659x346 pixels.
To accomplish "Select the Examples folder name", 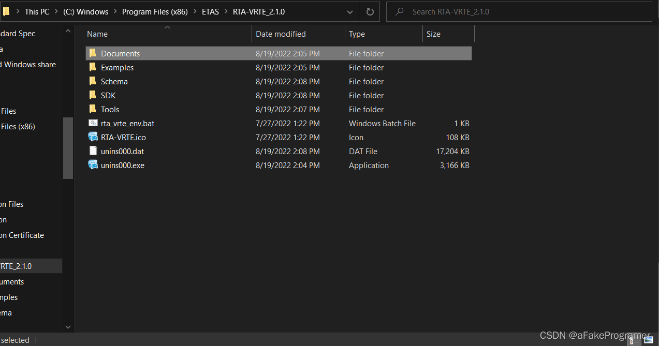I will click(117, 67).
